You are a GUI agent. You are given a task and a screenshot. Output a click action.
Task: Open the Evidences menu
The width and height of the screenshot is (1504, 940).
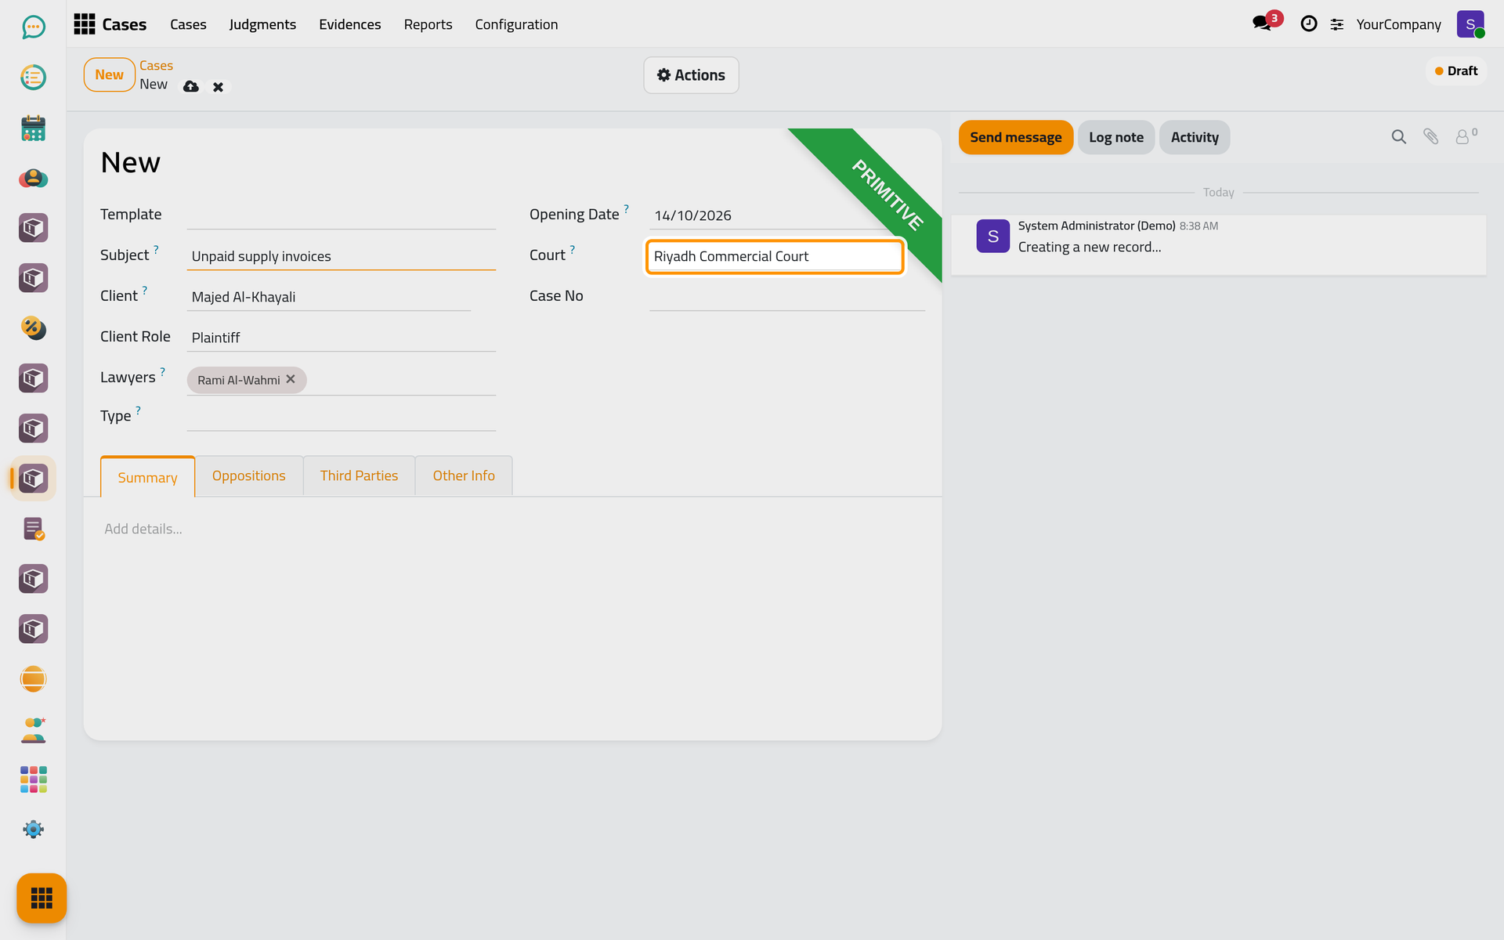tap(349, 24)
